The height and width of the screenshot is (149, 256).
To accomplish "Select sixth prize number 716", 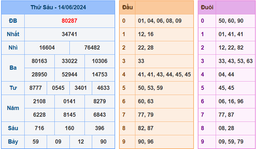I will pyautogui.click(x=39, y=128).
